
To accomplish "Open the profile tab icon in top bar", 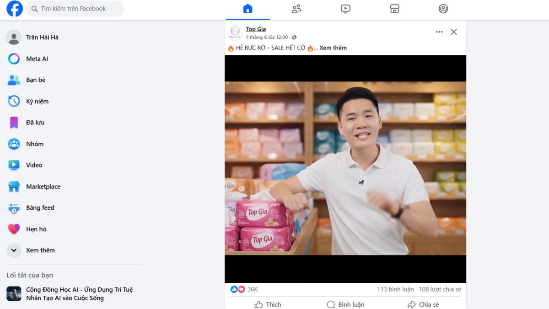I will (443, 9).
